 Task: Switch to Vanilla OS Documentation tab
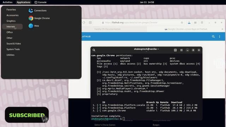[107, 29]
